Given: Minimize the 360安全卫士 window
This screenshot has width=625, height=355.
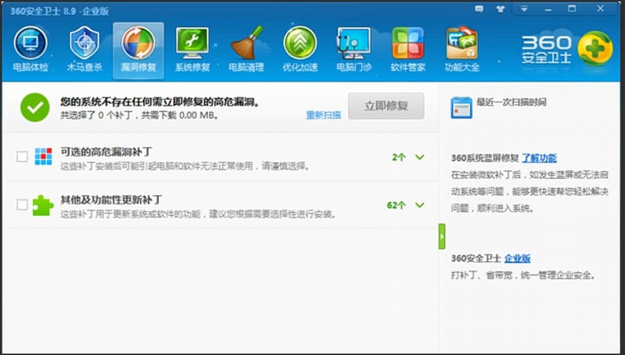Looking at the screenshot, I should pyautogui.click(x=548, y=9).
